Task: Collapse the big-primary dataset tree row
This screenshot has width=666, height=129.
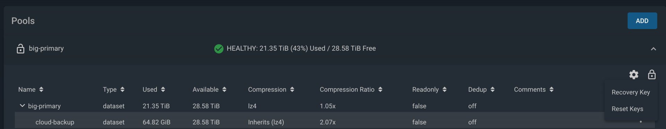Action: [22, 106]
